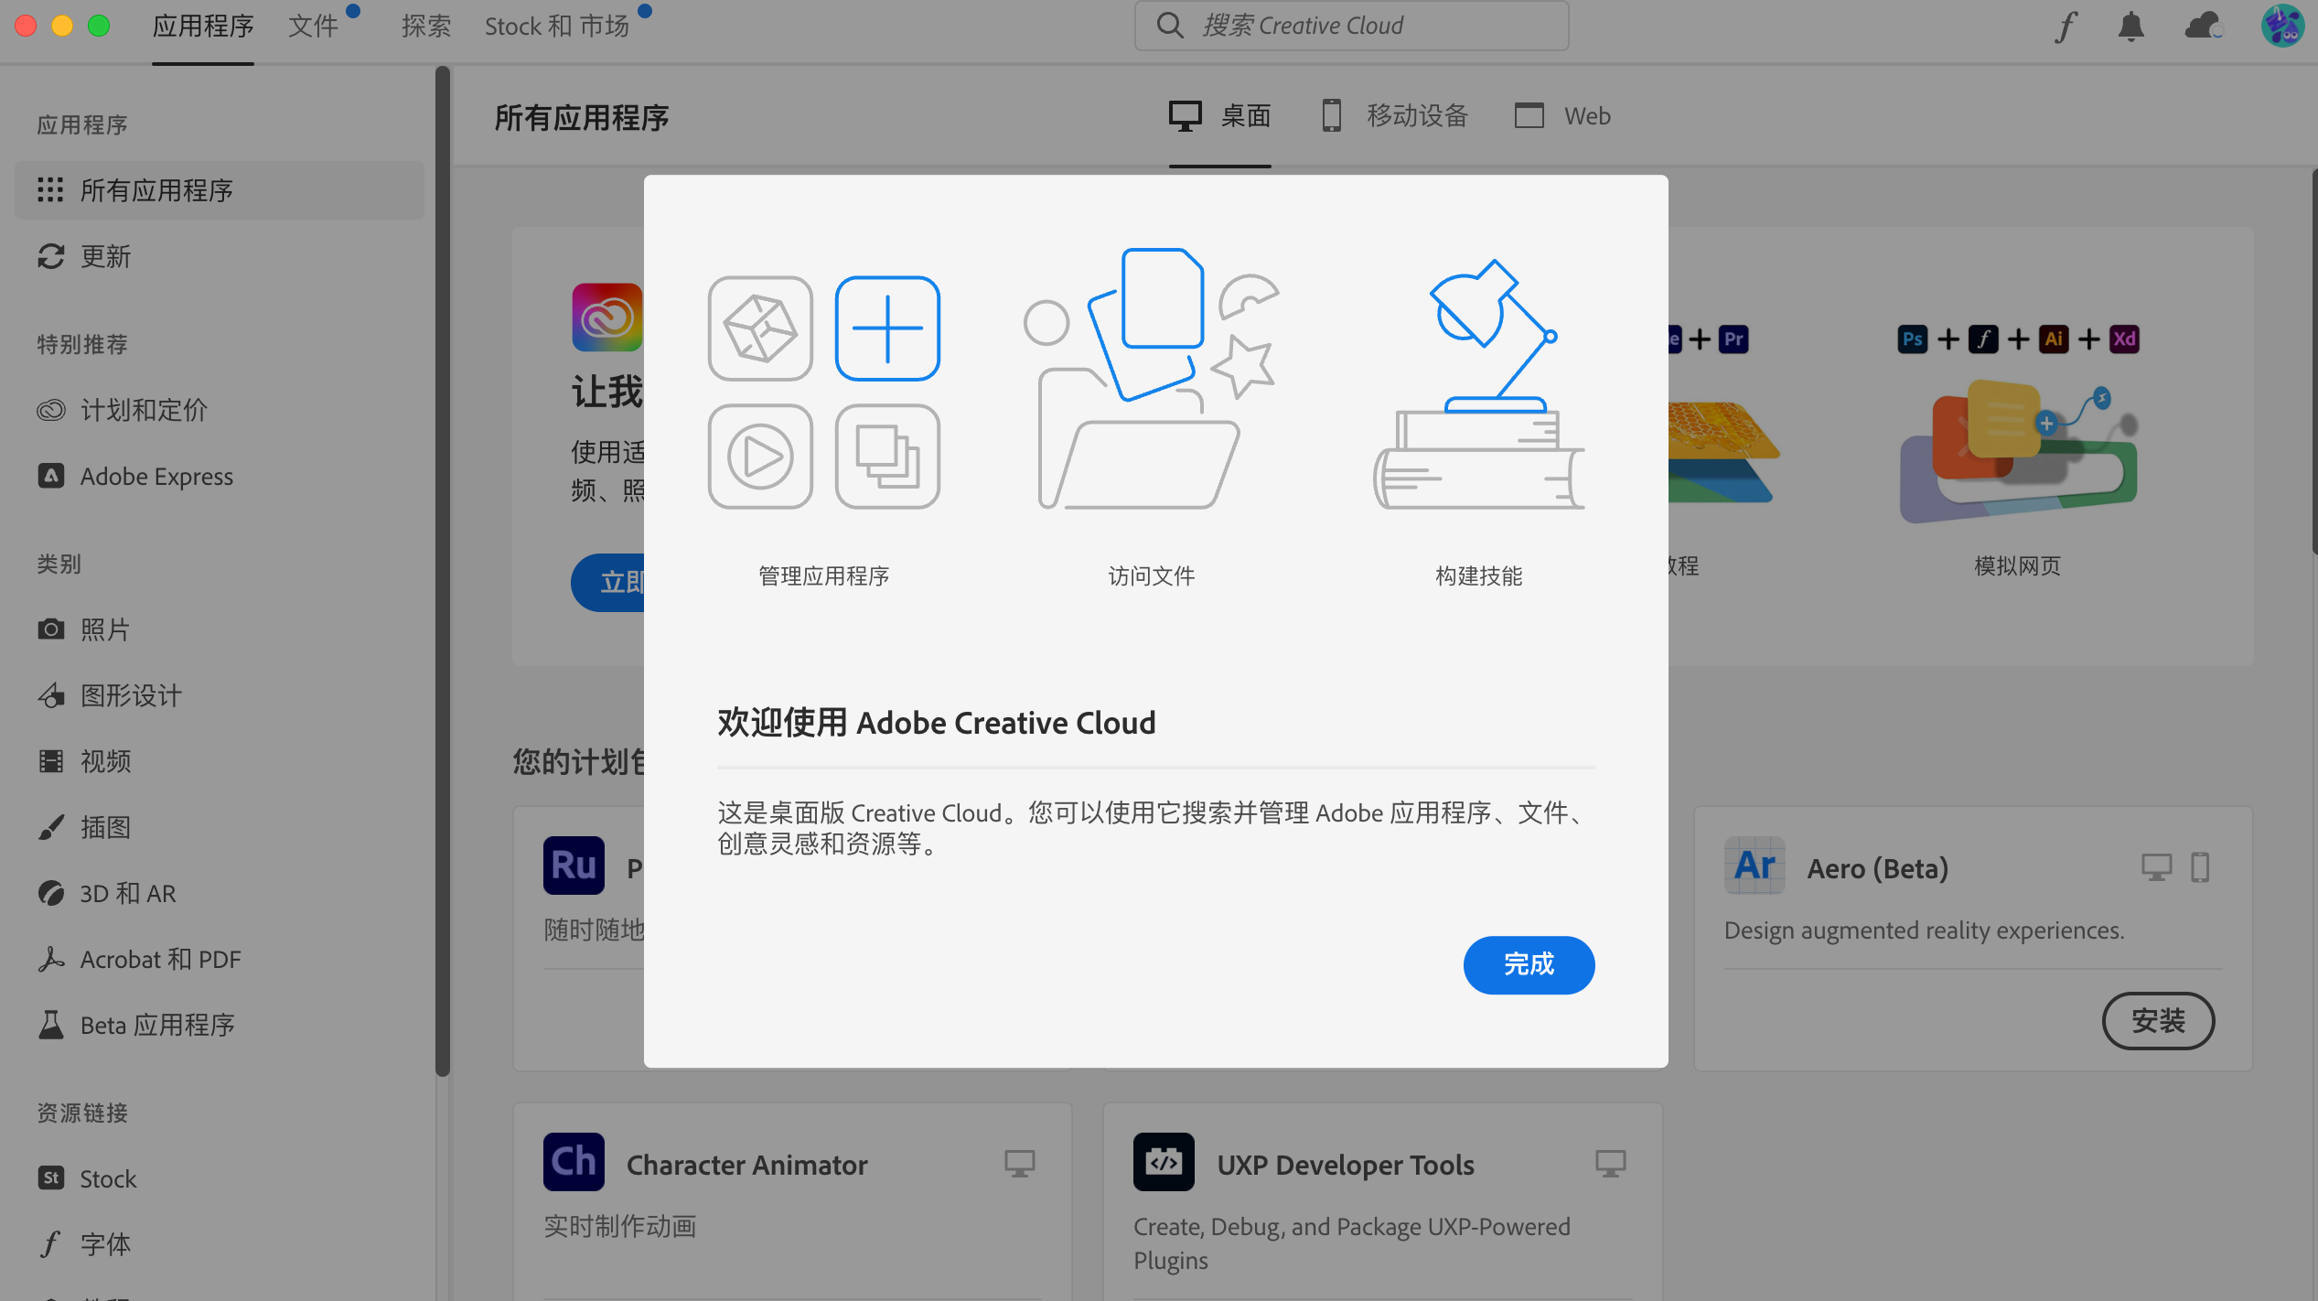
Task: Click the search Creative Cloud field
Action: [x=1351, y=26]
